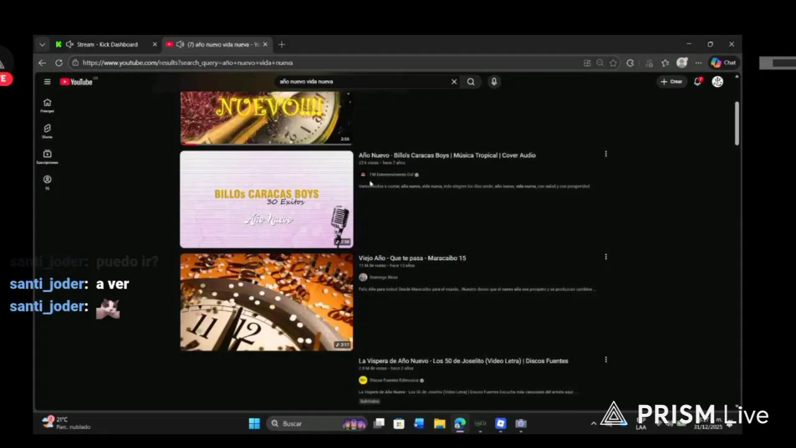The width and height of the screenshot is (796, 448).
Task: Open Año Nuevo - Billo's Caracas Boys title
Action: pos(447,156)
